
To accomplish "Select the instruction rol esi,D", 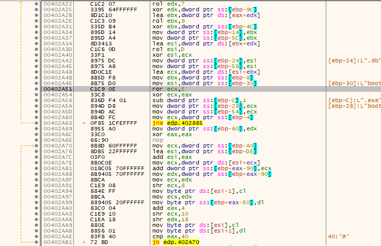I will coord(168,49).
